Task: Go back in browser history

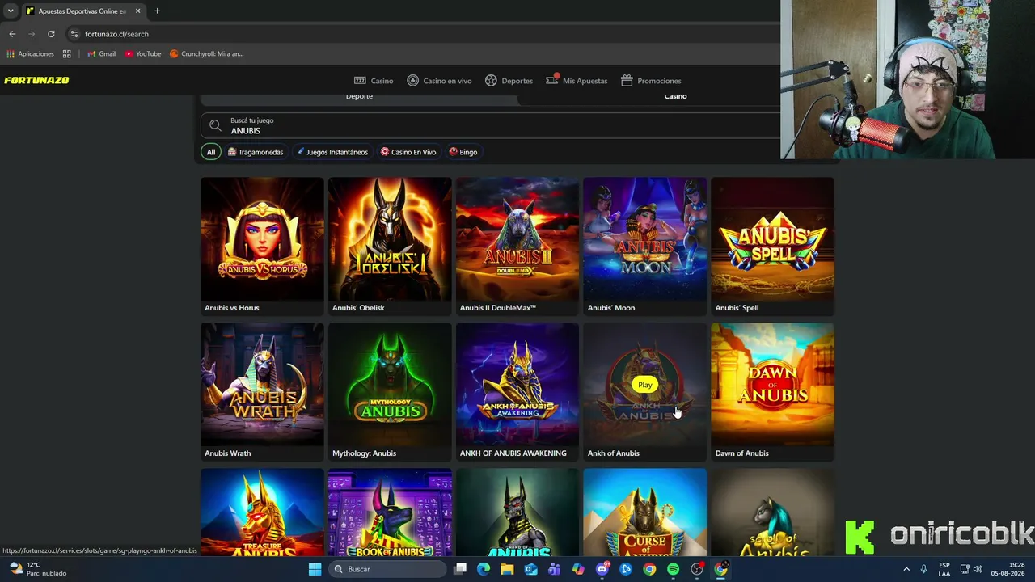Action: coord(12,34)
